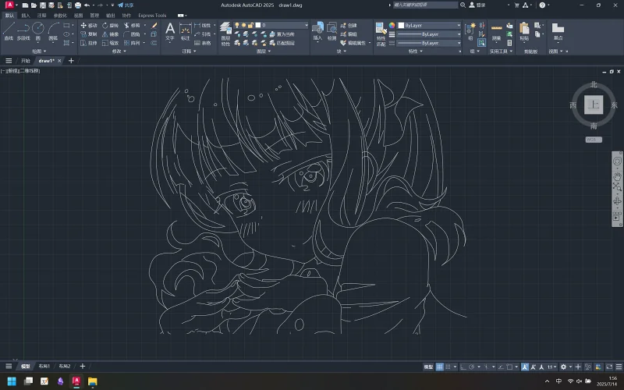Toggle layer 0 lock padlock icon

[x=250, y=25]
